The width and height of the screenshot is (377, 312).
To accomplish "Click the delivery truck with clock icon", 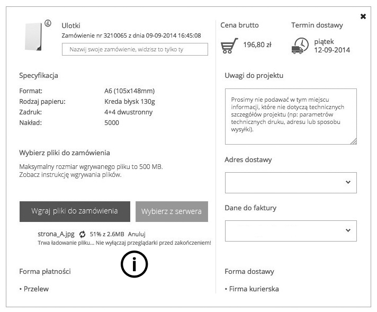I will [300, 46].
